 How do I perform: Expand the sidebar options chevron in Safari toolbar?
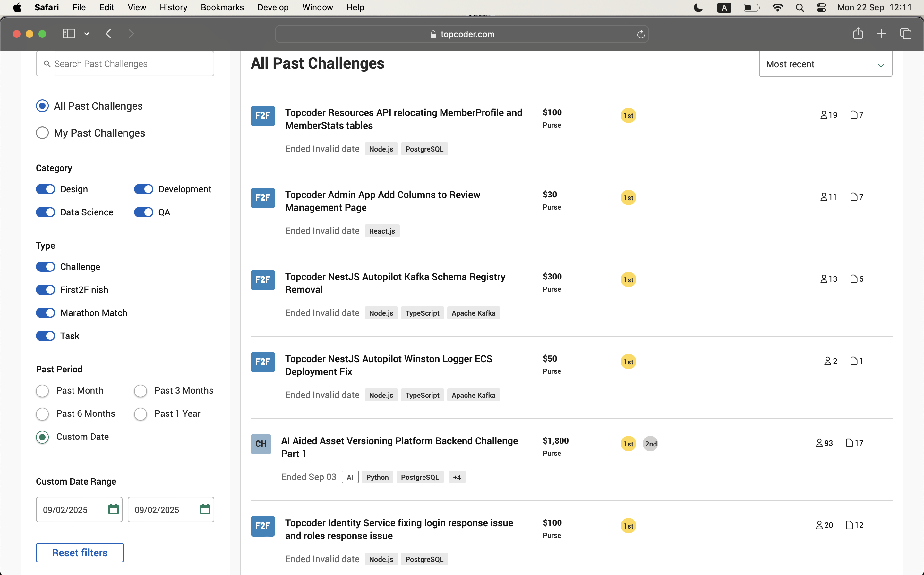click(x=87, y=34)
